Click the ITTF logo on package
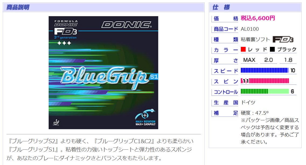The image size is (306, 165). point(56,122)
